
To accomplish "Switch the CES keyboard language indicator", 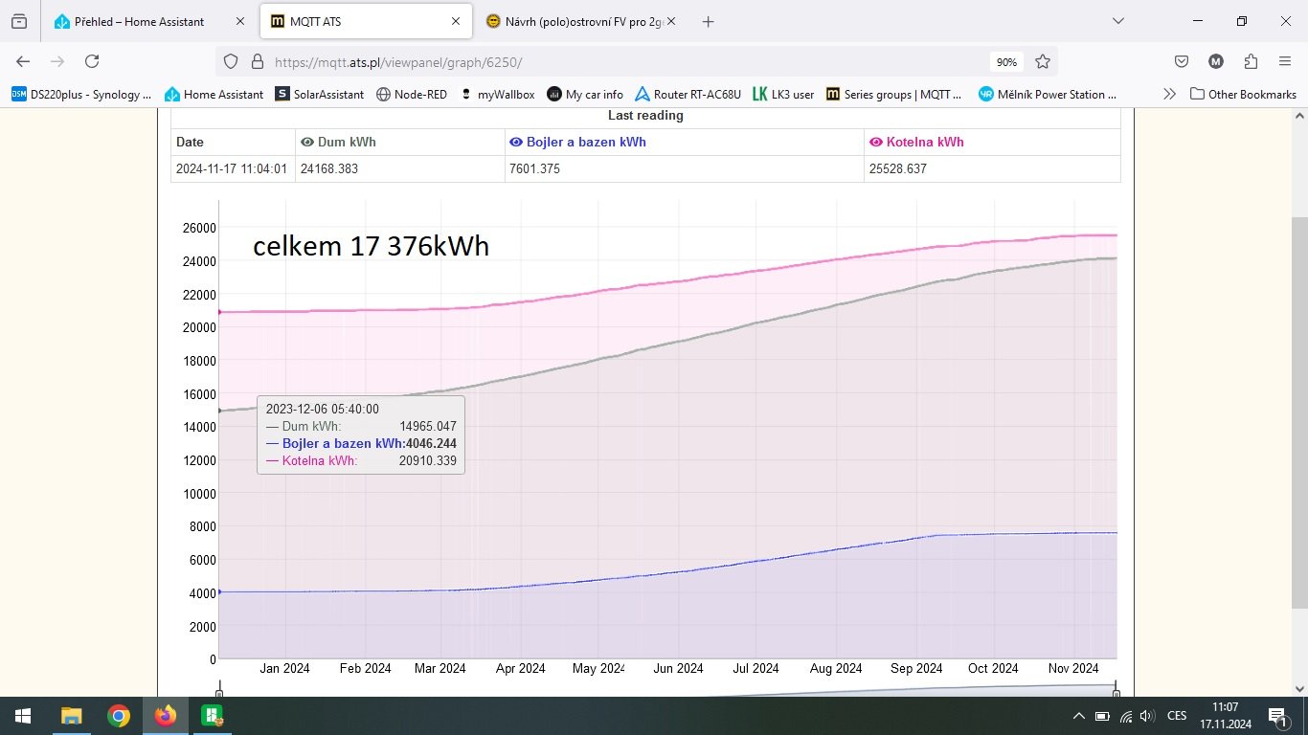I will point(1177,716).
